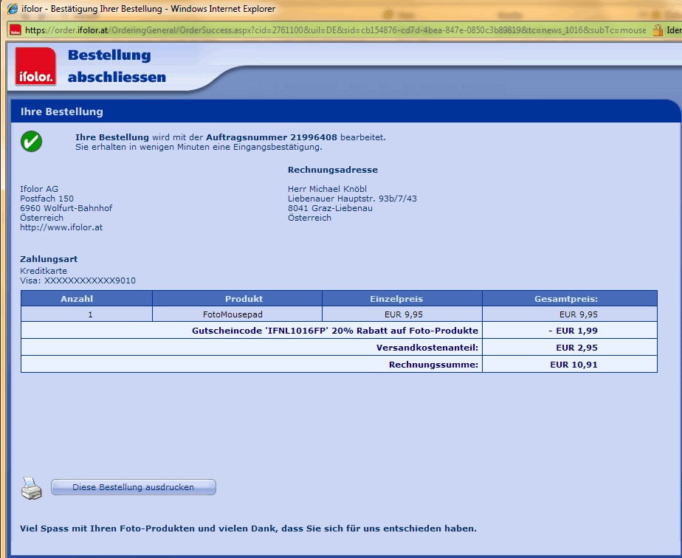Click the red ifolor logo
The image size is (682, 558).
[x=35, y=66]
